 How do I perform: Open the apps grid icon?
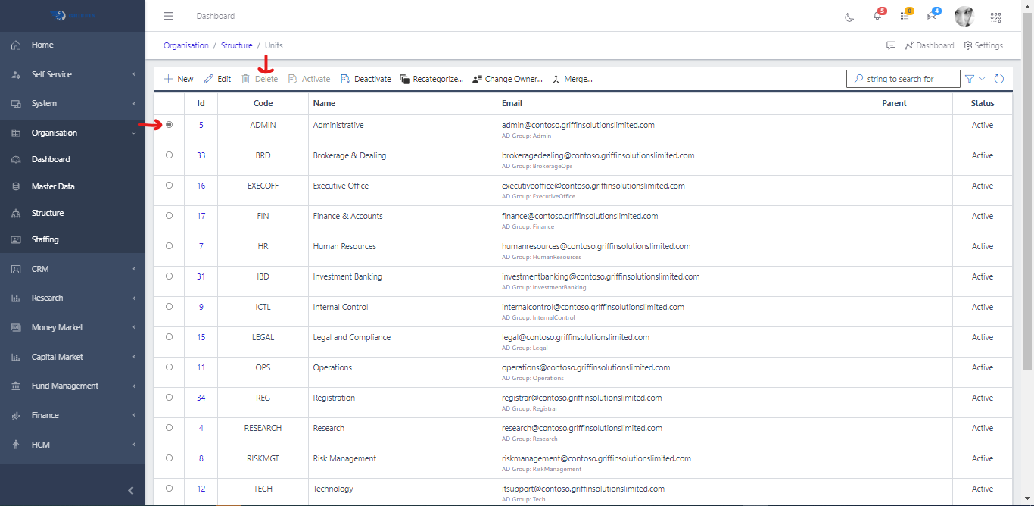pyautogui.click(x=995, y=17)
